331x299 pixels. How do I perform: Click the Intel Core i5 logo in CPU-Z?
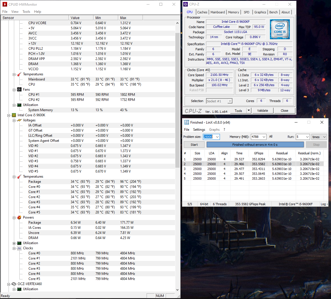(x=280, y=29)
